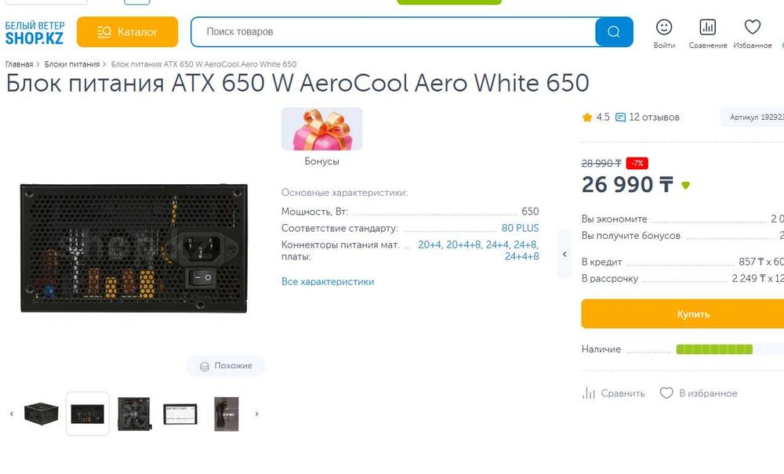Collapse the side panel with left chevron
Viewport: 784px width, 474px height.
[564, 254]
